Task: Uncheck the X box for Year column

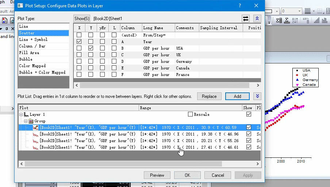Action: [x=79, y=42]
